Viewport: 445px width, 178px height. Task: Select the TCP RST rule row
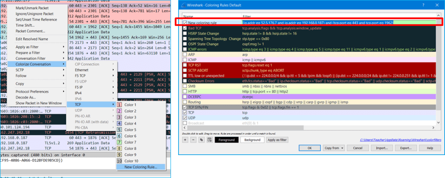(309, 65)
